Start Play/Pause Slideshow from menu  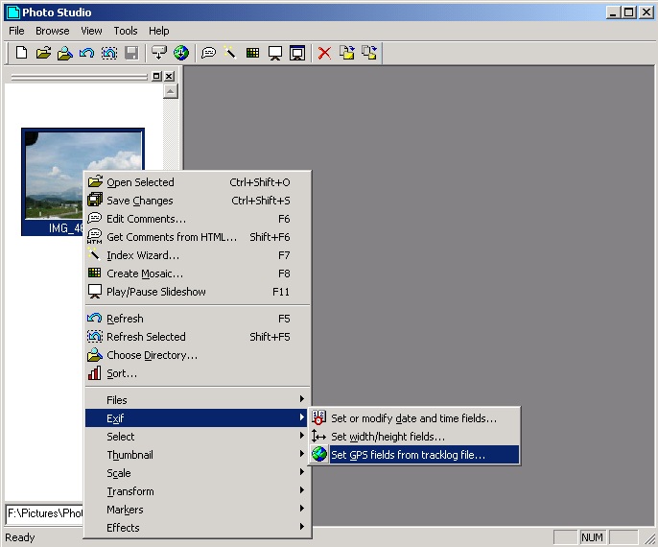[198, 292]
